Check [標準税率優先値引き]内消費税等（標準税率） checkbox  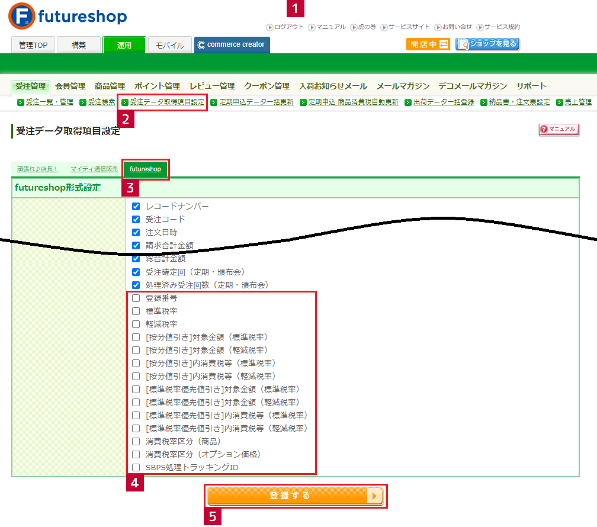point(136,416)
